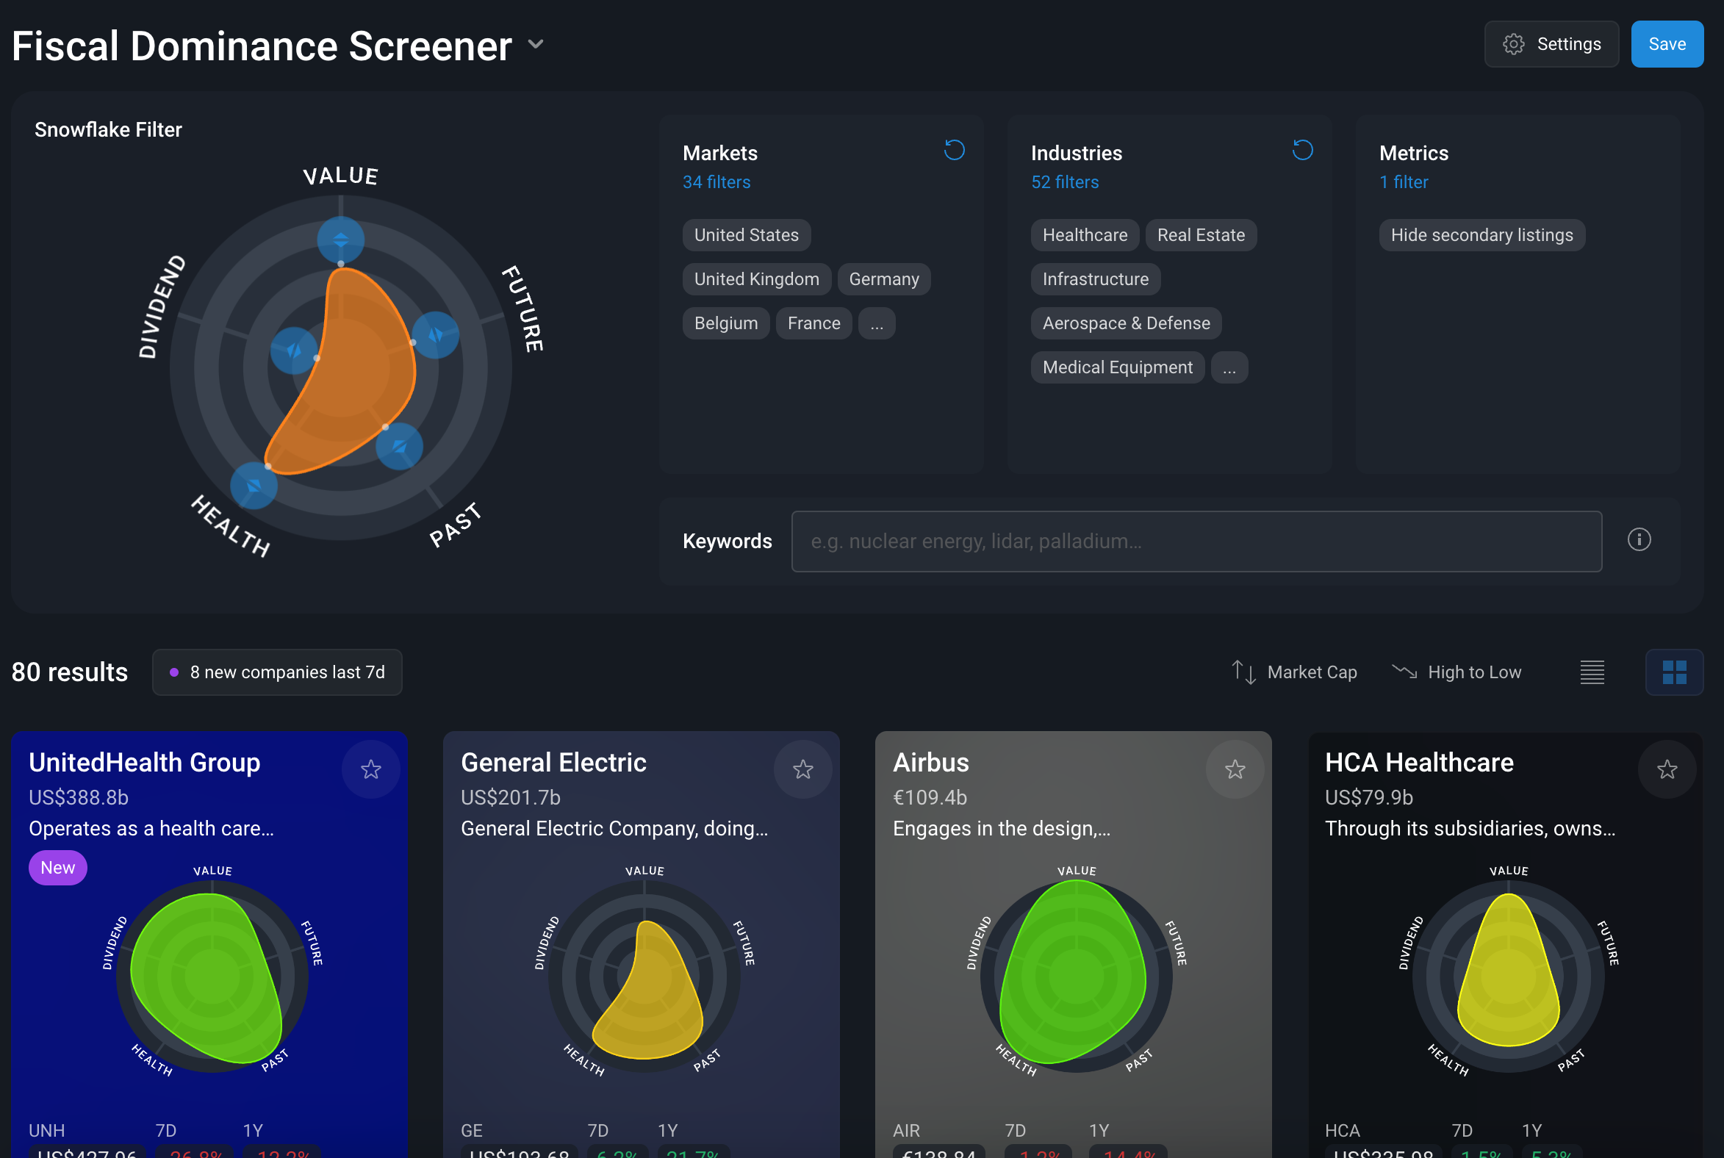Select the US$388.8b market cap value
Viewport: 1724px width, 1158px height.
coord(79,798)
